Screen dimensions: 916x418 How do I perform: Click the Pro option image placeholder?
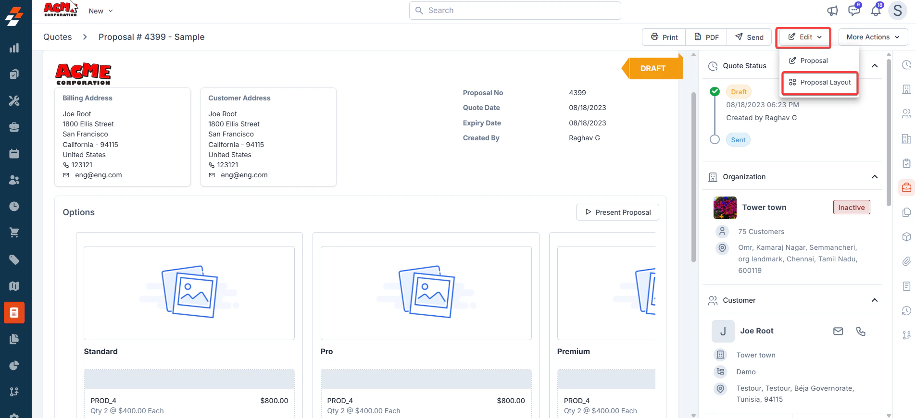(x=426, y=293)
